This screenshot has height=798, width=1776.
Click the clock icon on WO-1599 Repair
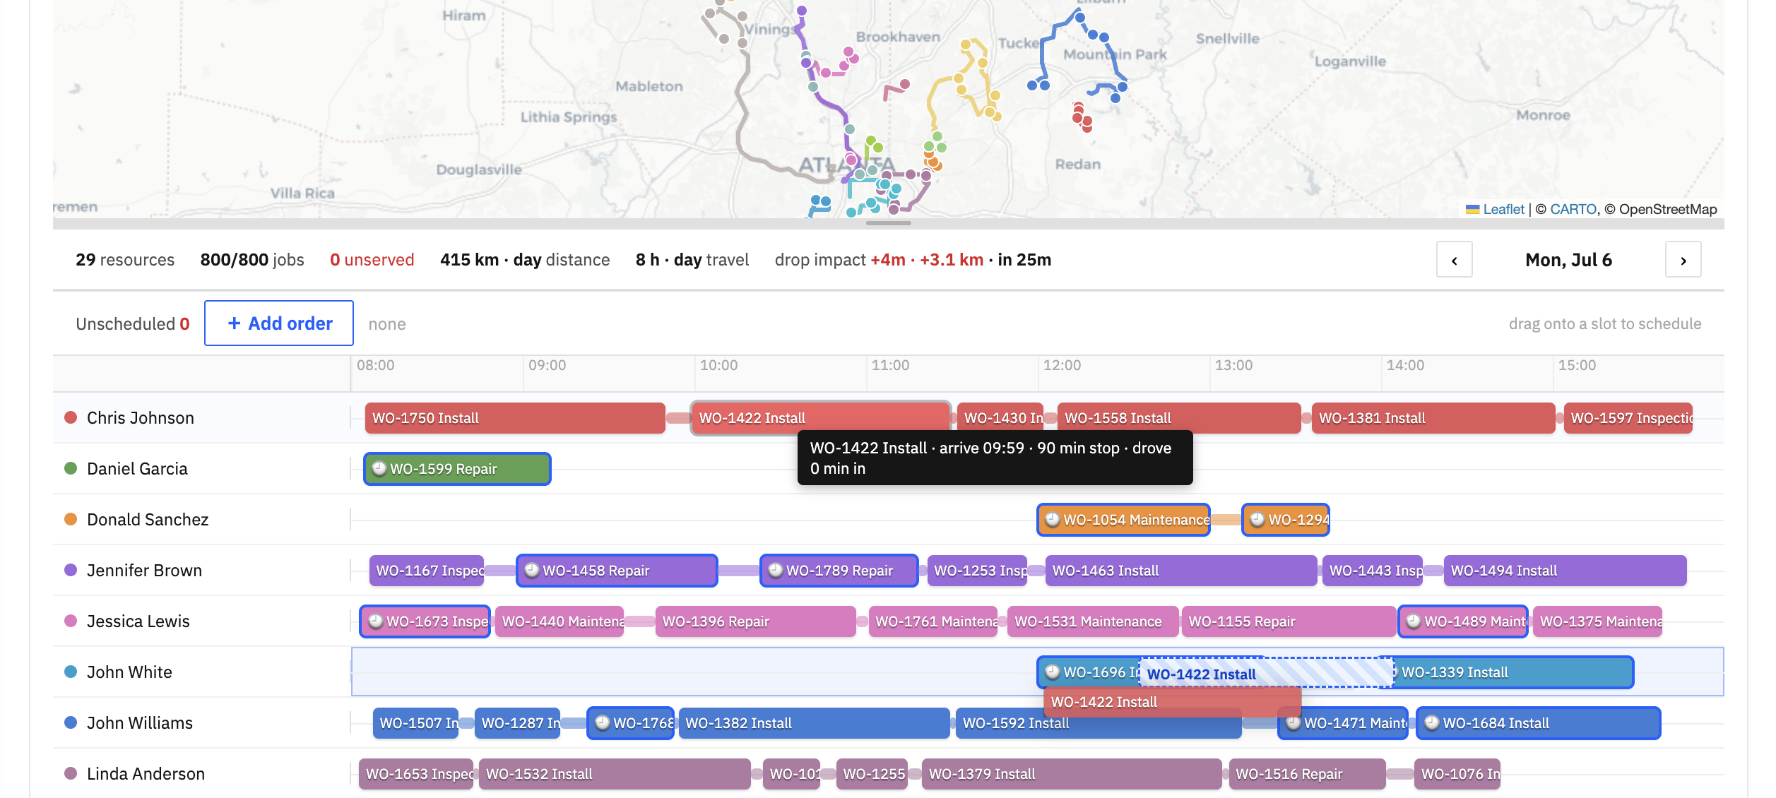[379, 469]
